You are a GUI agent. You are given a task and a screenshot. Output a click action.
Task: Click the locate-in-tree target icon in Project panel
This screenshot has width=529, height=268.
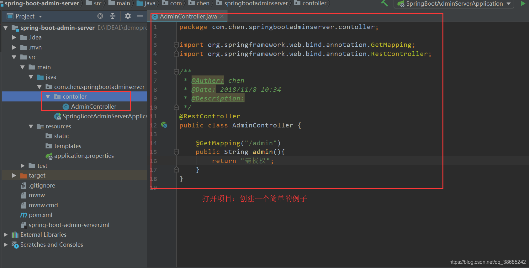point(100,16)
